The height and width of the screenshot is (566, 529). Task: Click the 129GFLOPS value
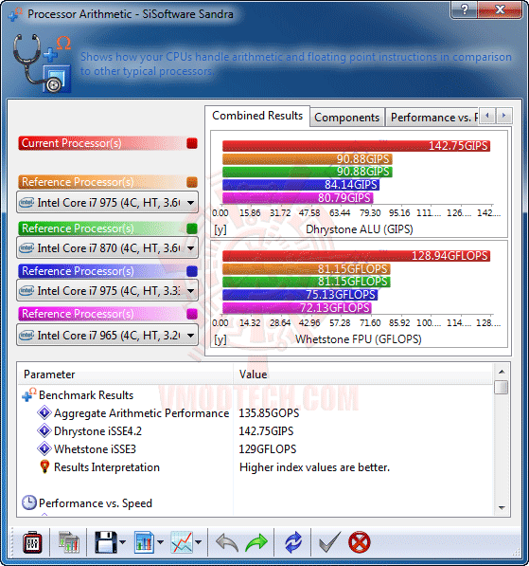[x=268, y=449]
